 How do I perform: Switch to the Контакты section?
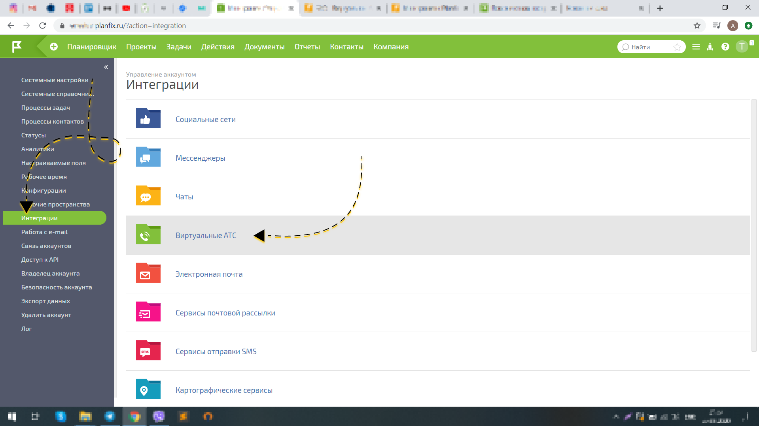pos(346,47)
